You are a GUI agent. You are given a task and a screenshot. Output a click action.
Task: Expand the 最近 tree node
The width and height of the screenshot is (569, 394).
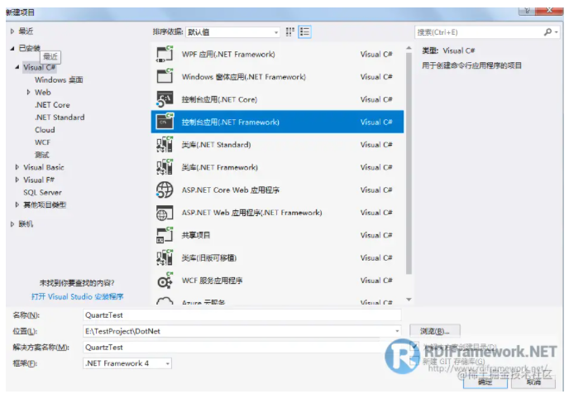12,31
